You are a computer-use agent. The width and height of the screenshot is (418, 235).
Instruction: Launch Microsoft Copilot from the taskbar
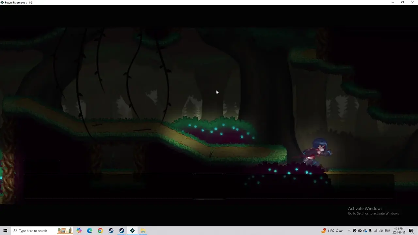point(79,231)
